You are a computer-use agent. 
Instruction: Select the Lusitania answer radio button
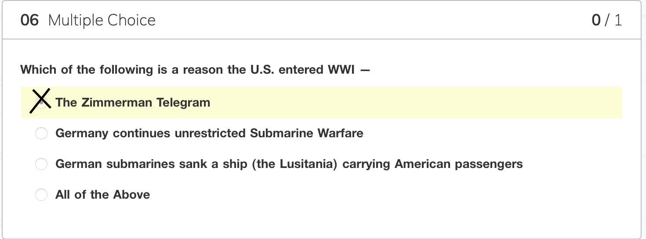[x=41, y=164]
